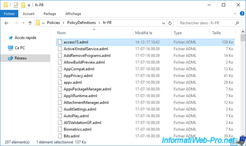Expand the address bar history dropdown
Image resolution: width=246 pixels, height=146 pixels.
coord(163,23)
